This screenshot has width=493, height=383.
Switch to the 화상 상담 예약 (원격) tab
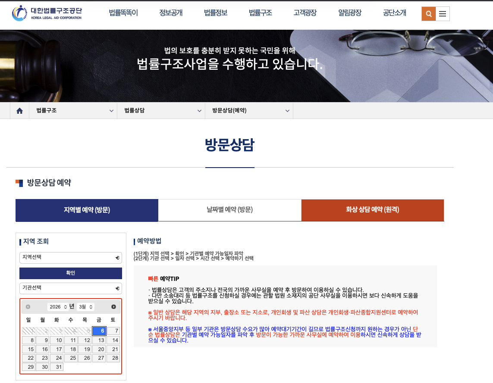[372, 210]
